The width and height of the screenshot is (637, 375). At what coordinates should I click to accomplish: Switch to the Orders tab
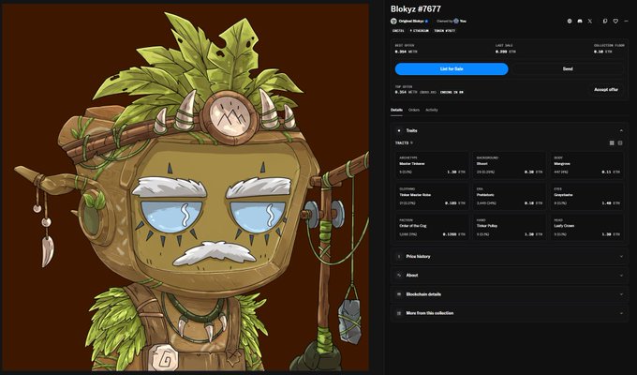414,110
